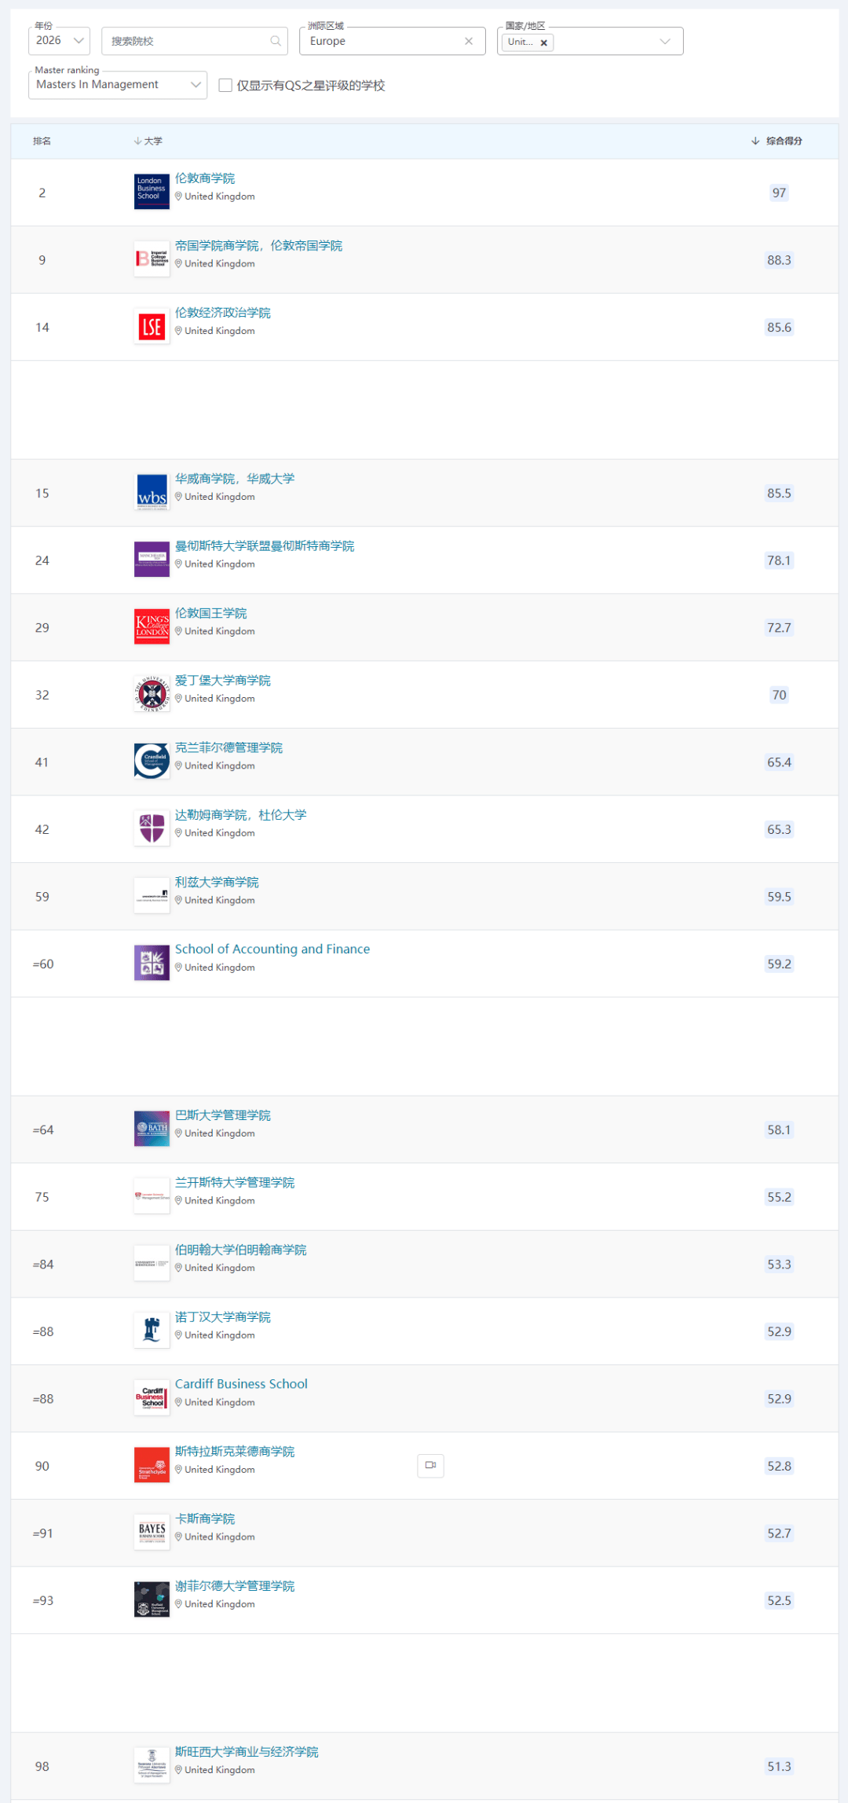Click the Cranfield logo

pos(152,761)
